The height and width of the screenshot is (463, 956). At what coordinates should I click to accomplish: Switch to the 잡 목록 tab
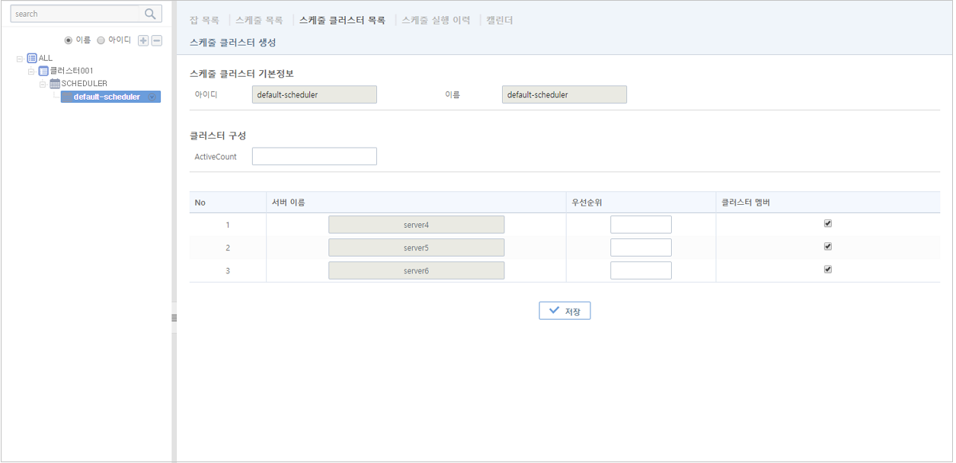[x=204, y=21]
